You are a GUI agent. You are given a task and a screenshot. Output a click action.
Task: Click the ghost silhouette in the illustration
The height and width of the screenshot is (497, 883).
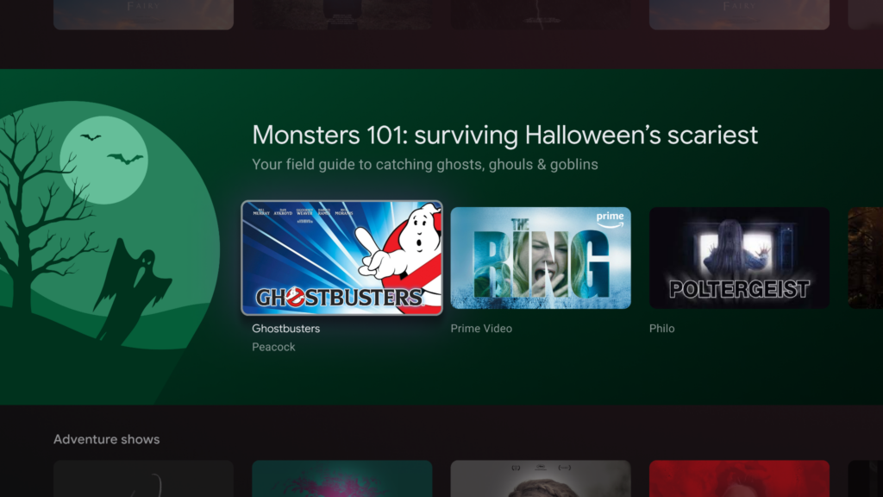point(134,288)
